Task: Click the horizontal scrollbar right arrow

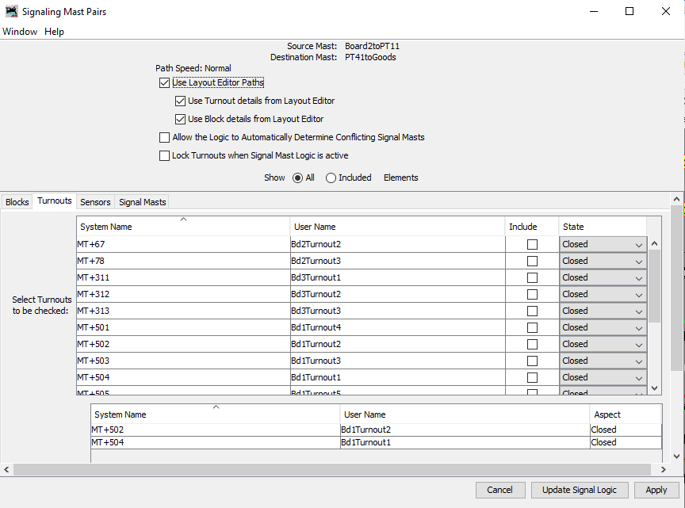Action: (663, 469)
